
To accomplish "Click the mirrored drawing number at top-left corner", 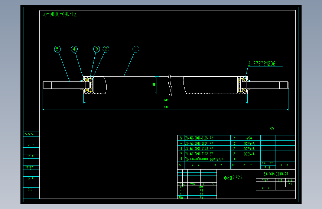I will click(59, 14).
